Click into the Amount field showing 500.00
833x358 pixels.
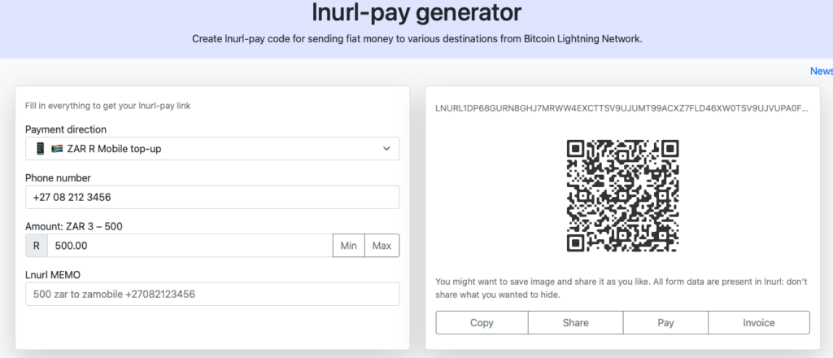pyautogui.click(x=190, y=246)
